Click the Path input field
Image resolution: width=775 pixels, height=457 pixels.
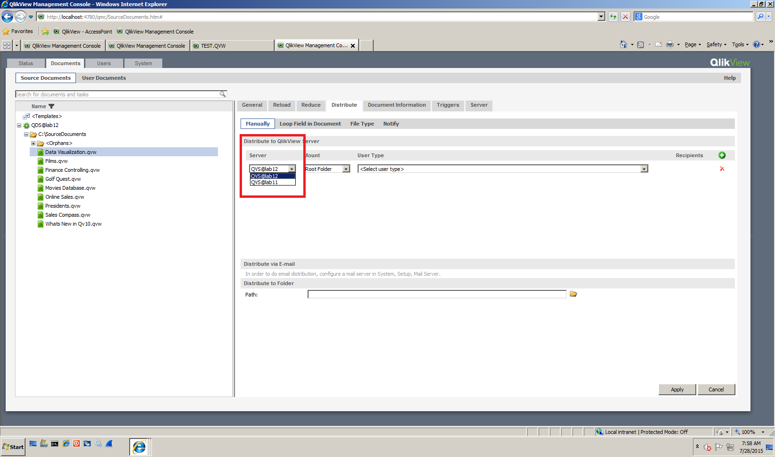[x=437, y=294]
